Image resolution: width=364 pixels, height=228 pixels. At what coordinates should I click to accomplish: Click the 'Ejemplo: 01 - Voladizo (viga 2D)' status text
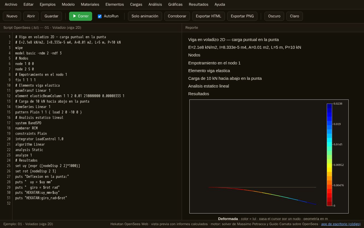pos(28,224)
